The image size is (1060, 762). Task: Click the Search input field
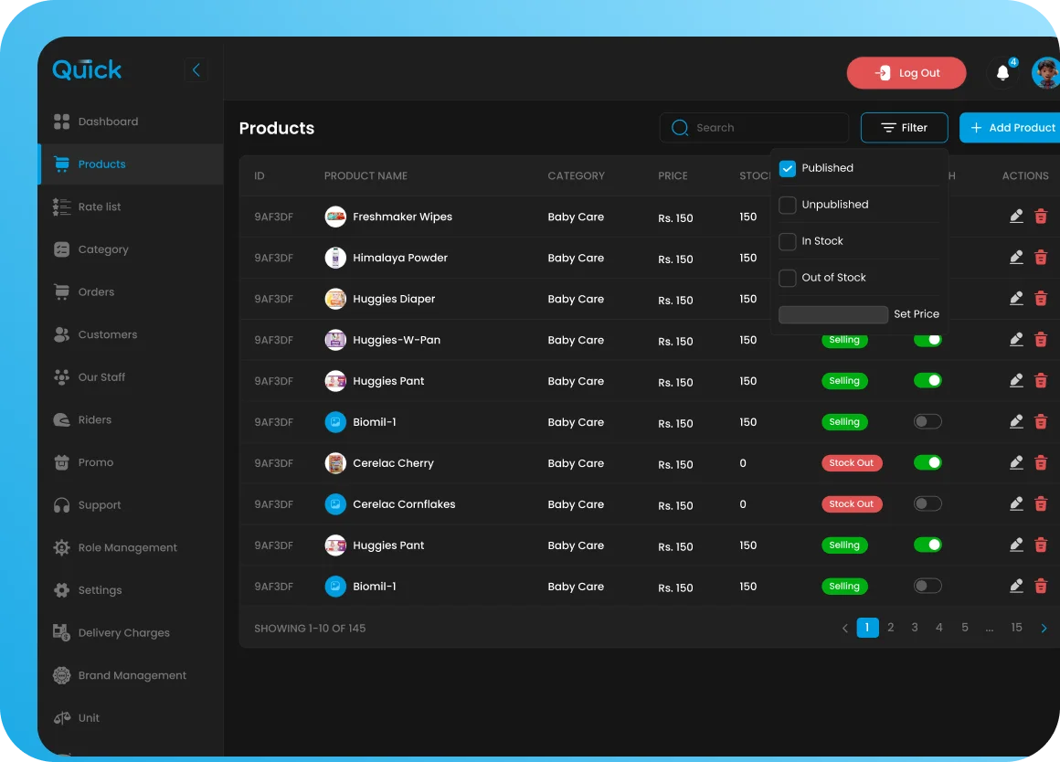[763, 128]
